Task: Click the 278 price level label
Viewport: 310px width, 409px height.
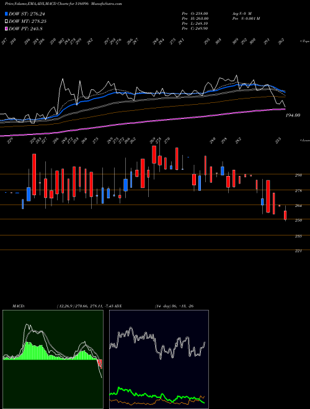Action: [x=298, y=191]
